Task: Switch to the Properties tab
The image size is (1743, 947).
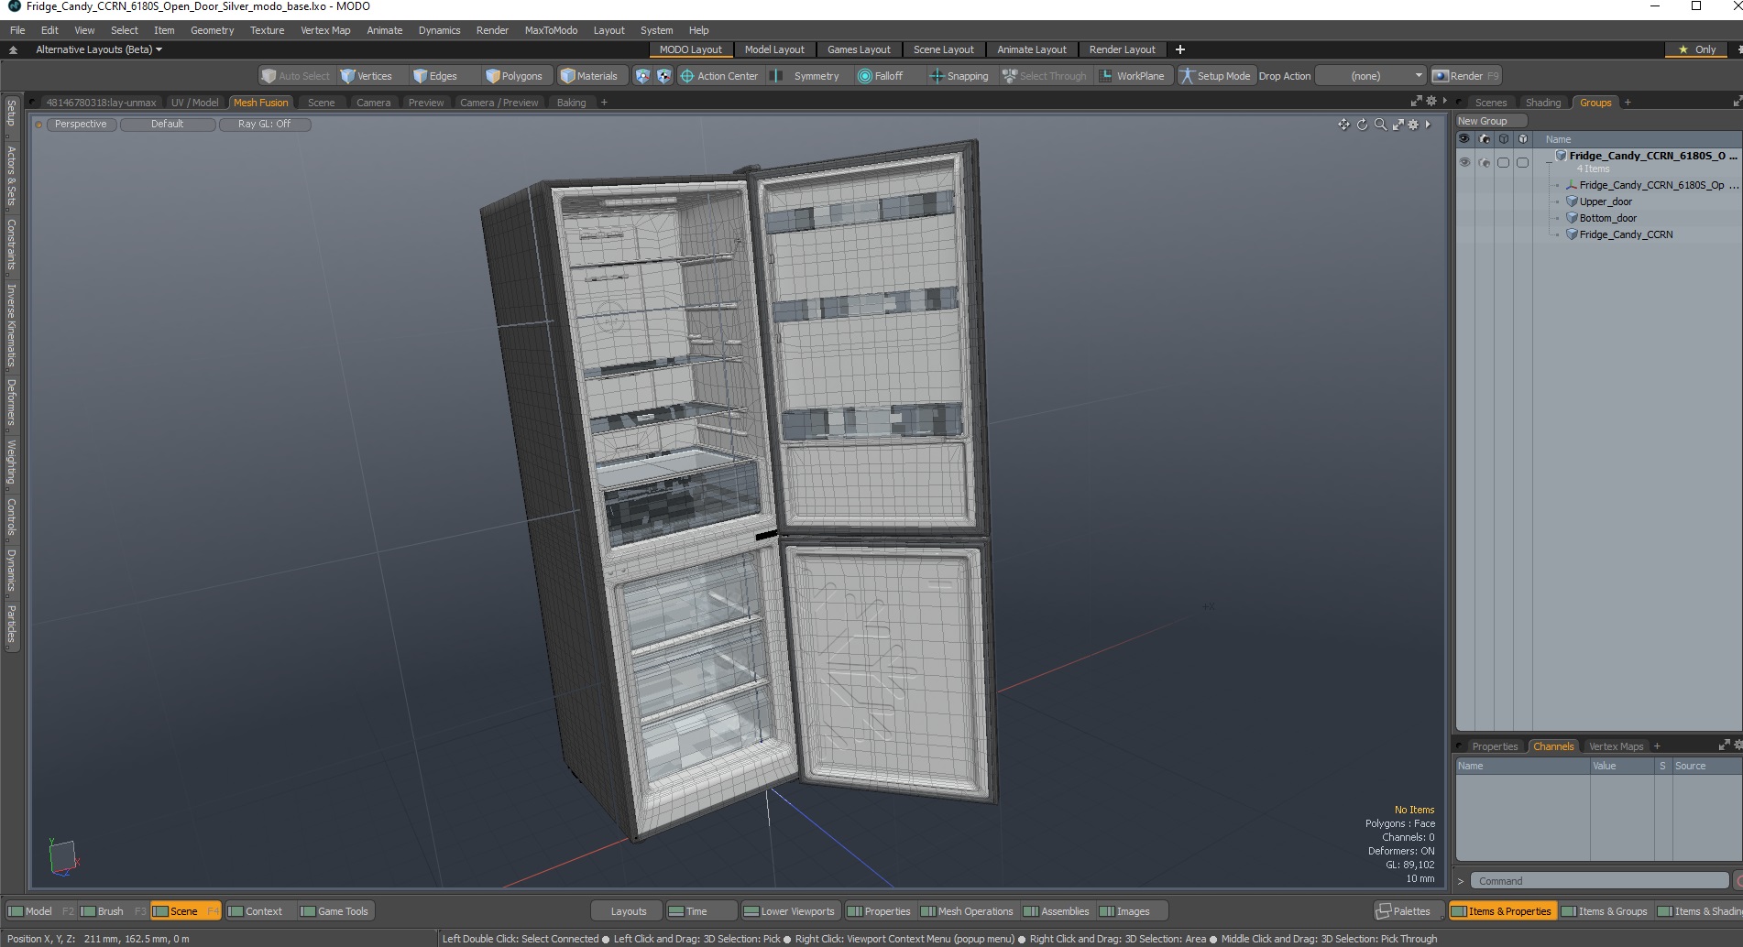Action: (1495, 746)
